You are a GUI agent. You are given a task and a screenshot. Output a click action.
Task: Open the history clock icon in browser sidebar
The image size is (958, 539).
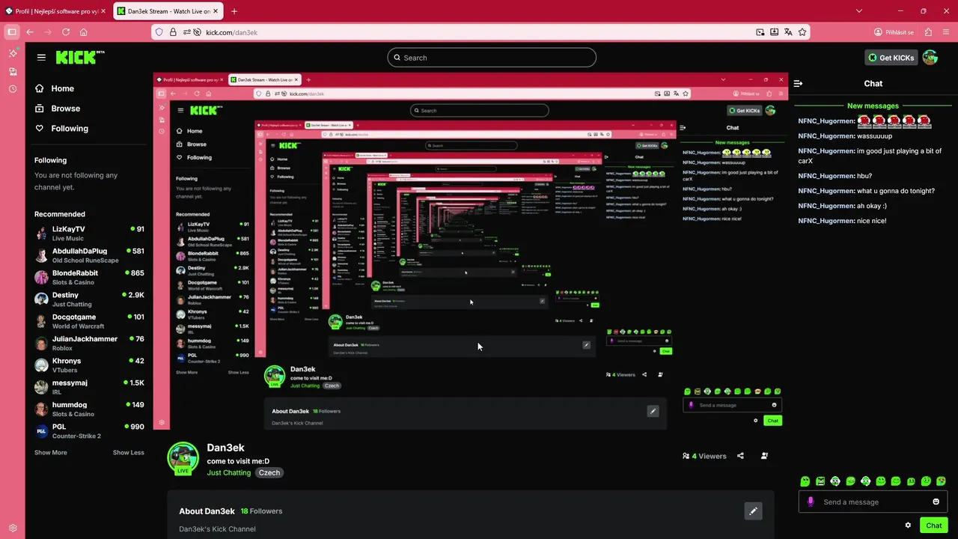tap(13, 89)
